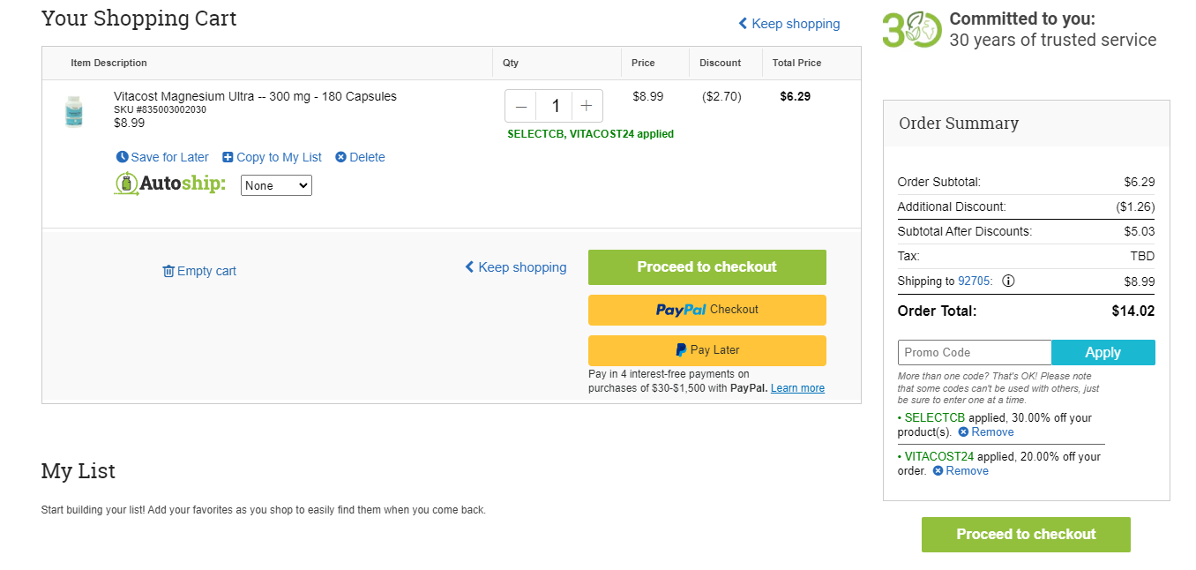Click the SKU #835003002030 text
This screenshot has height=570, width=1196.
(x=160, y=109)
